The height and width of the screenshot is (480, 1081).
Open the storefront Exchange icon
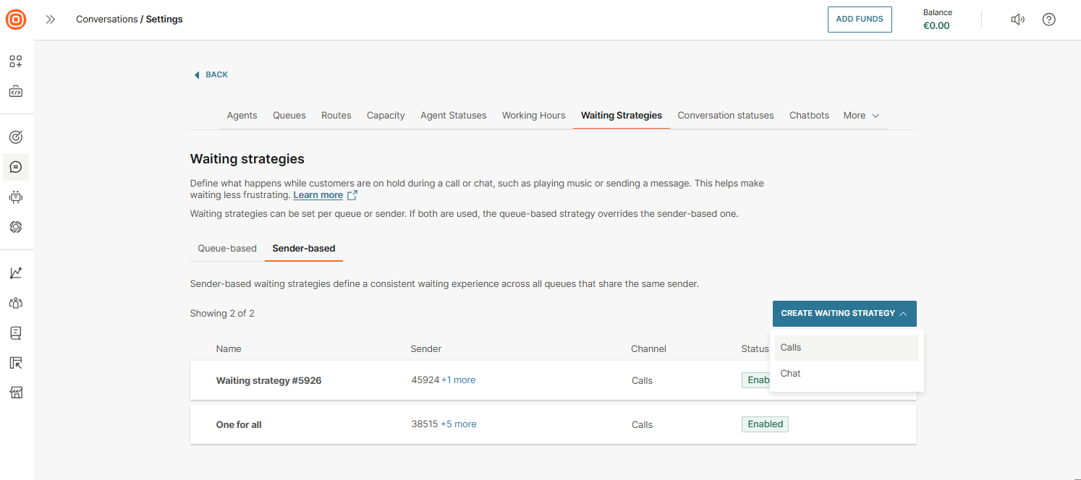[16, 393]
